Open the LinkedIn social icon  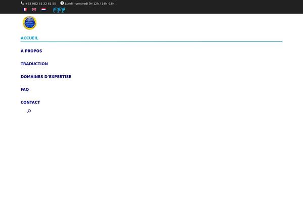(x=55, y=10)
